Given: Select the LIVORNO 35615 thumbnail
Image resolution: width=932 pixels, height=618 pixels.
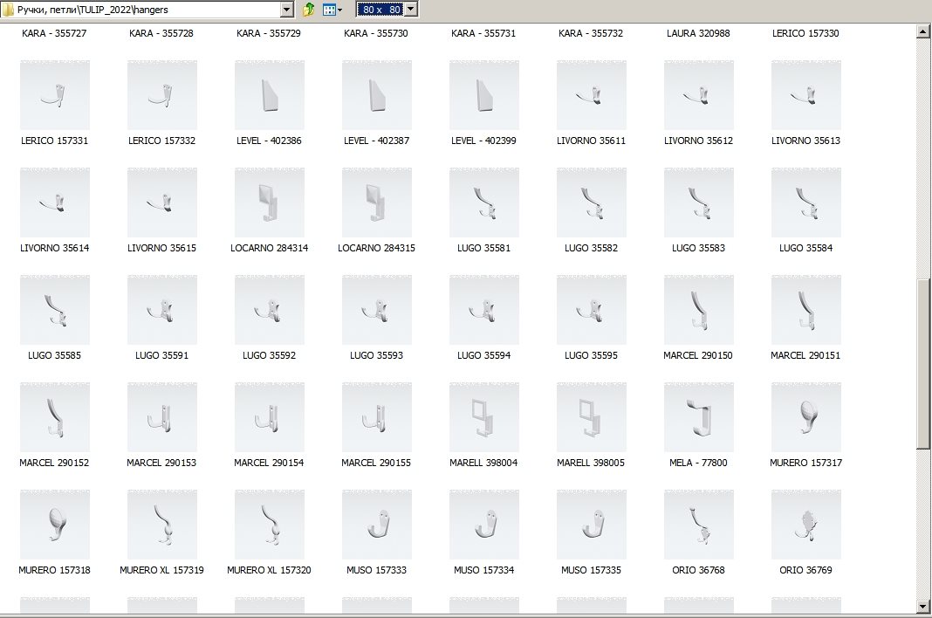Looking at the screenshot, I should pos(162,203).
